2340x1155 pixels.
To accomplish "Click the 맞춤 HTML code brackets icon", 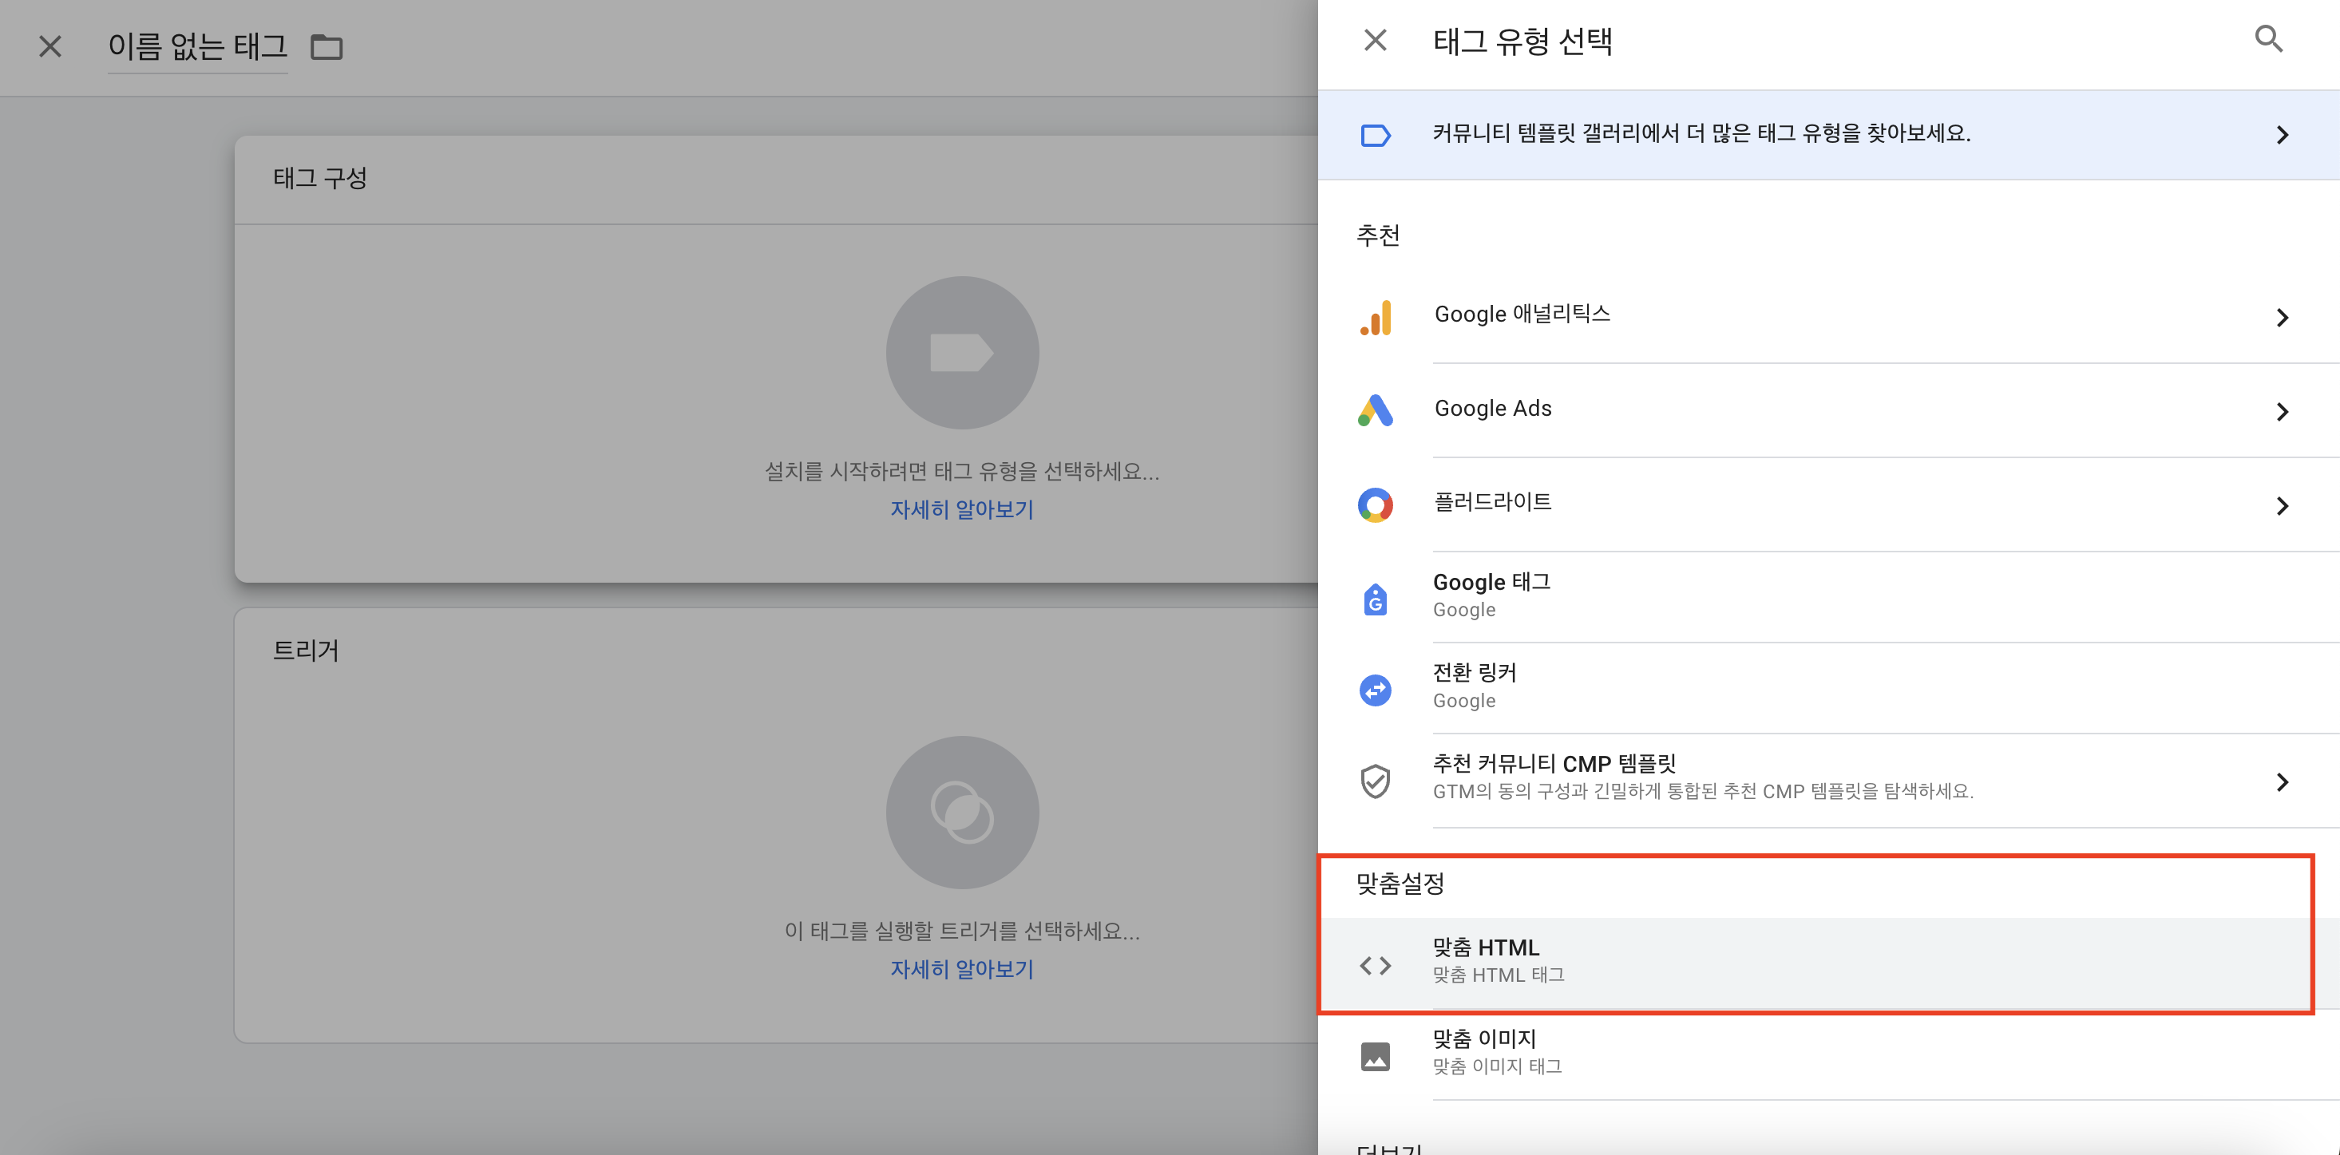I will pos(1376,965).
